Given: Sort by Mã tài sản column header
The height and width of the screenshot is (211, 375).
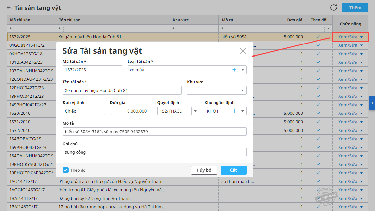Looking at the screenshot, I should [x=20, y=20].
